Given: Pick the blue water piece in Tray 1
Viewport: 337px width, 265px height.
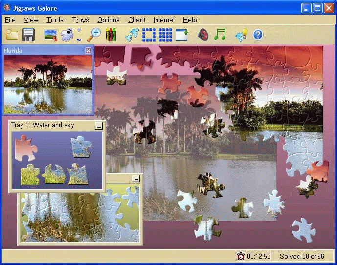Looking at the screenshot, I should point(82,147).
